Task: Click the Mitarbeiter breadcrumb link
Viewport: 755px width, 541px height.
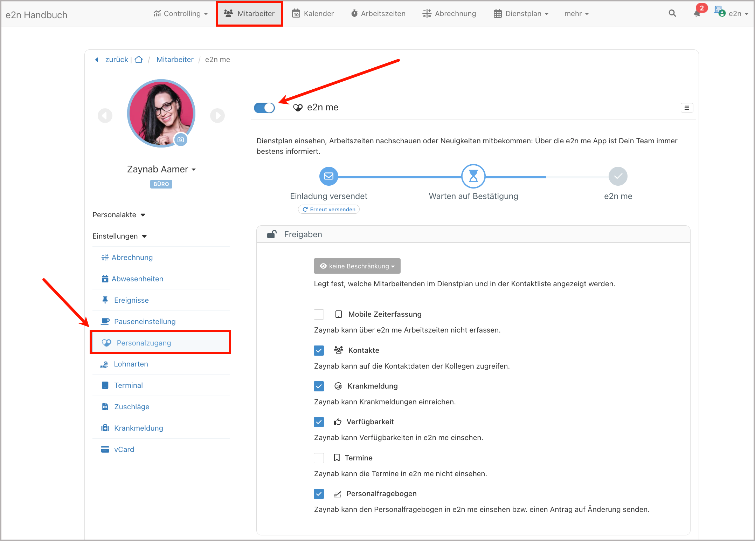Action: pos(175,60)
